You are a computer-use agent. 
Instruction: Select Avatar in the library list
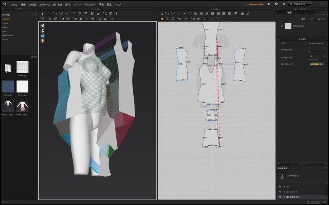tap(5, 23)
